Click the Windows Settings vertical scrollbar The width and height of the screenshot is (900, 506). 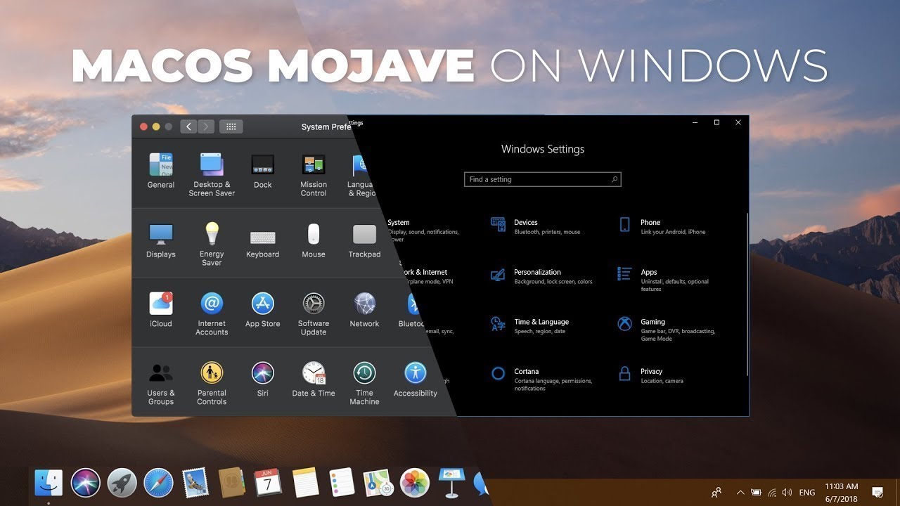pos(747,294)
